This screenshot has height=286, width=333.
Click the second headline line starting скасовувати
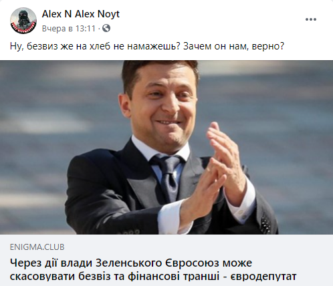pyautogui.click(x=153, y=277)
